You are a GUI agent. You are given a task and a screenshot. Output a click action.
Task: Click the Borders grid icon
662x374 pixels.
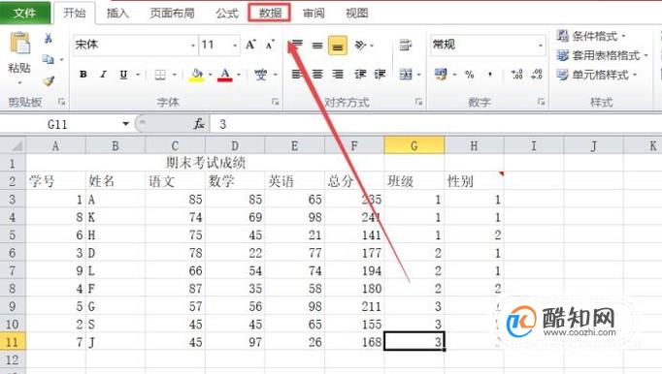[160, 75]
